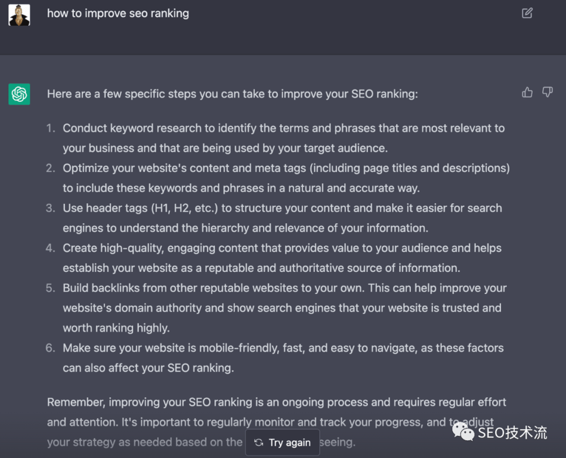Click the edit message pencil icon
Viewport: 566px width, 458px height.
coord(527,13)
